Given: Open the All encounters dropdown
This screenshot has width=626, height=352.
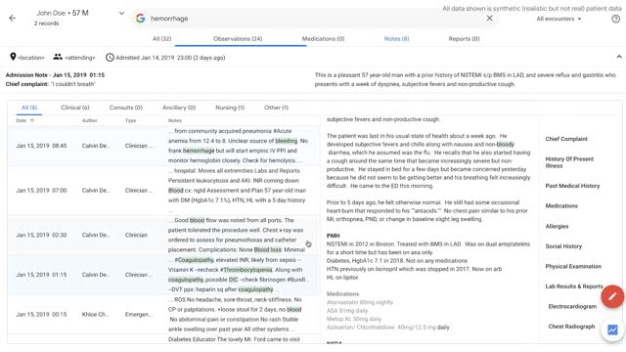Looking at the screenshot, I should 559,19.
